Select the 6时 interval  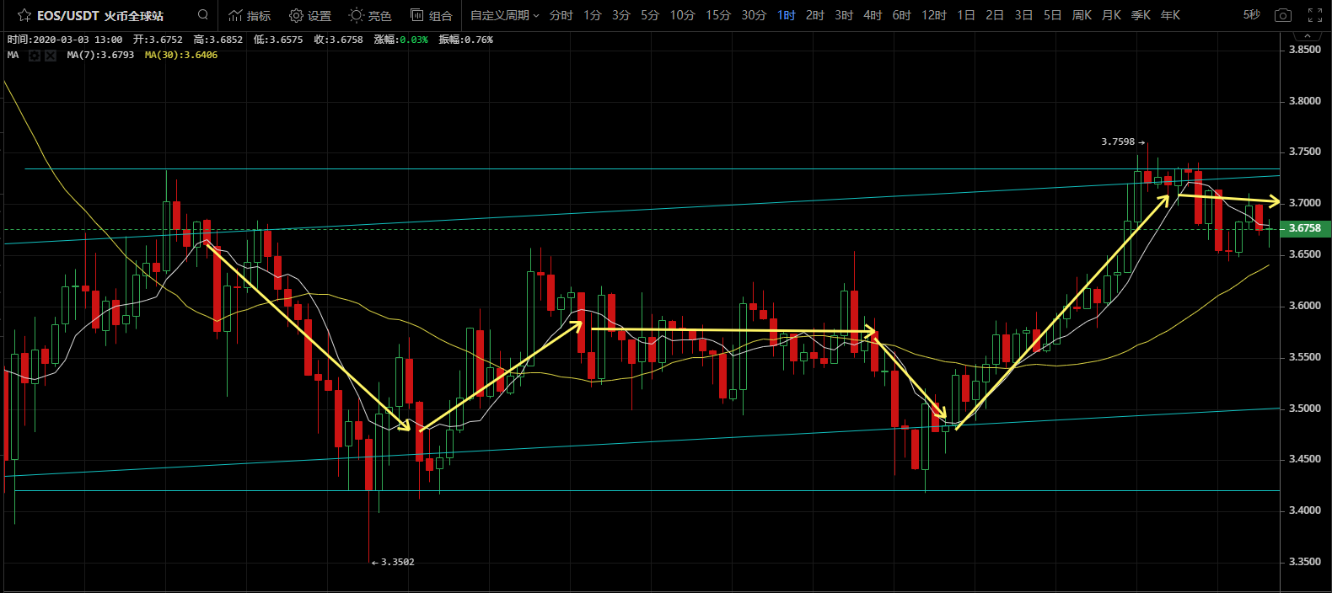(x=901, y=15)
